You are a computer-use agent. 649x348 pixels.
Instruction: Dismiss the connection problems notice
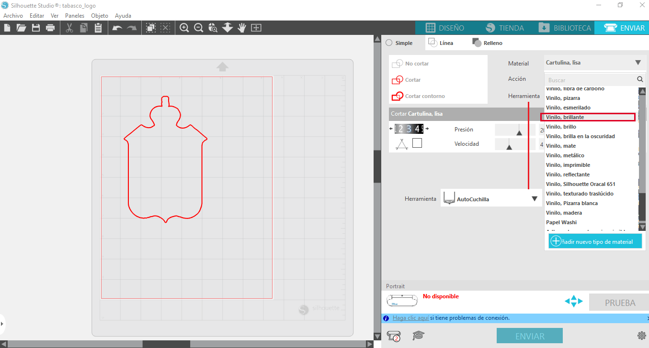647,318
